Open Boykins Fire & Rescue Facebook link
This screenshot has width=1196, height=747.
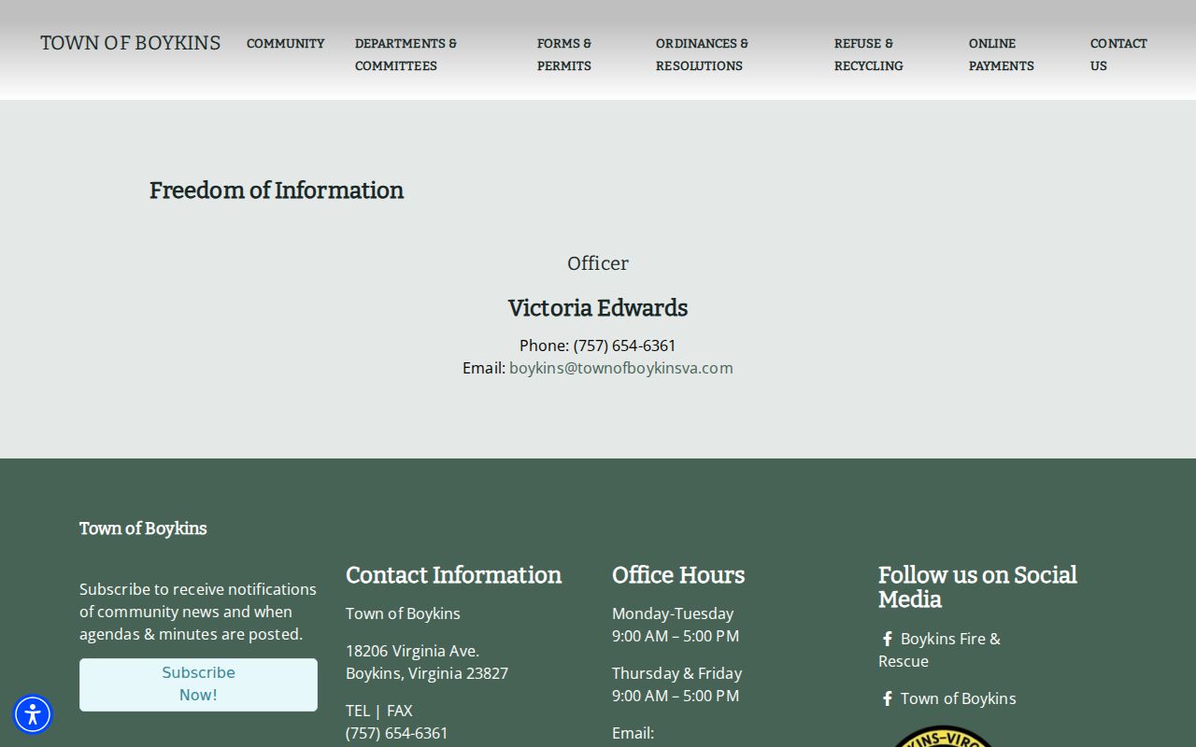click(939, 650)
